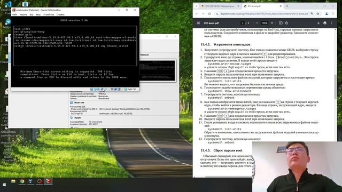
Task: Open File Explorer from taskbar
Action: pos(13,181)
